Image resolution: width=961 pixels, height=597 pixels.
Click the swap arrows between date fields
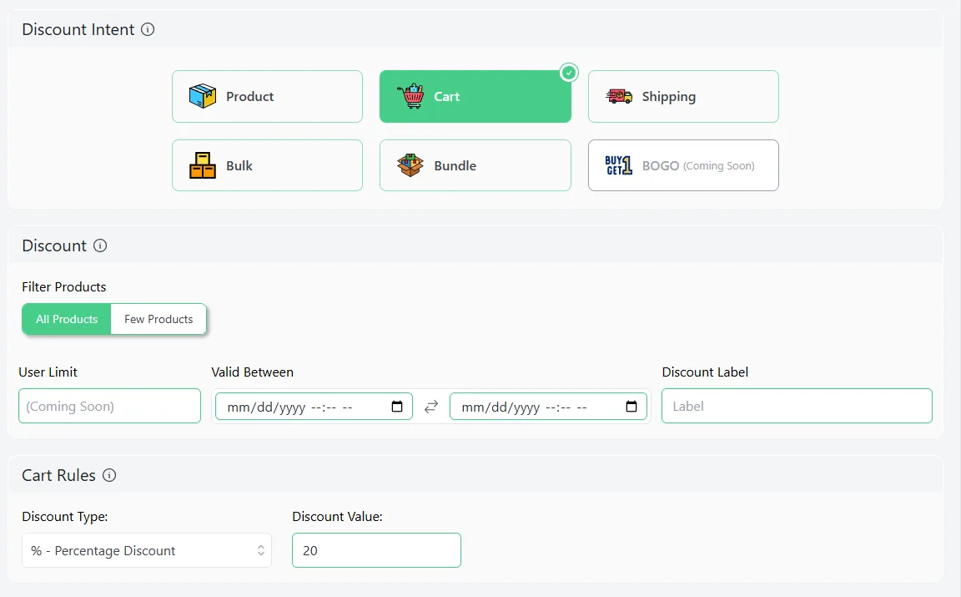431,406
